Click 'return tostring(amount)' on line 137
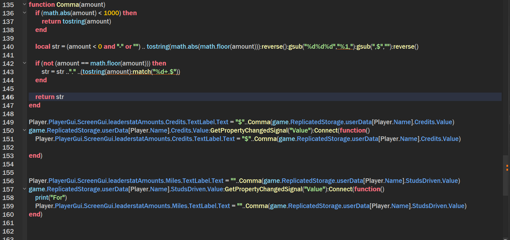The image size is (510, 240). tap(76, 21)
